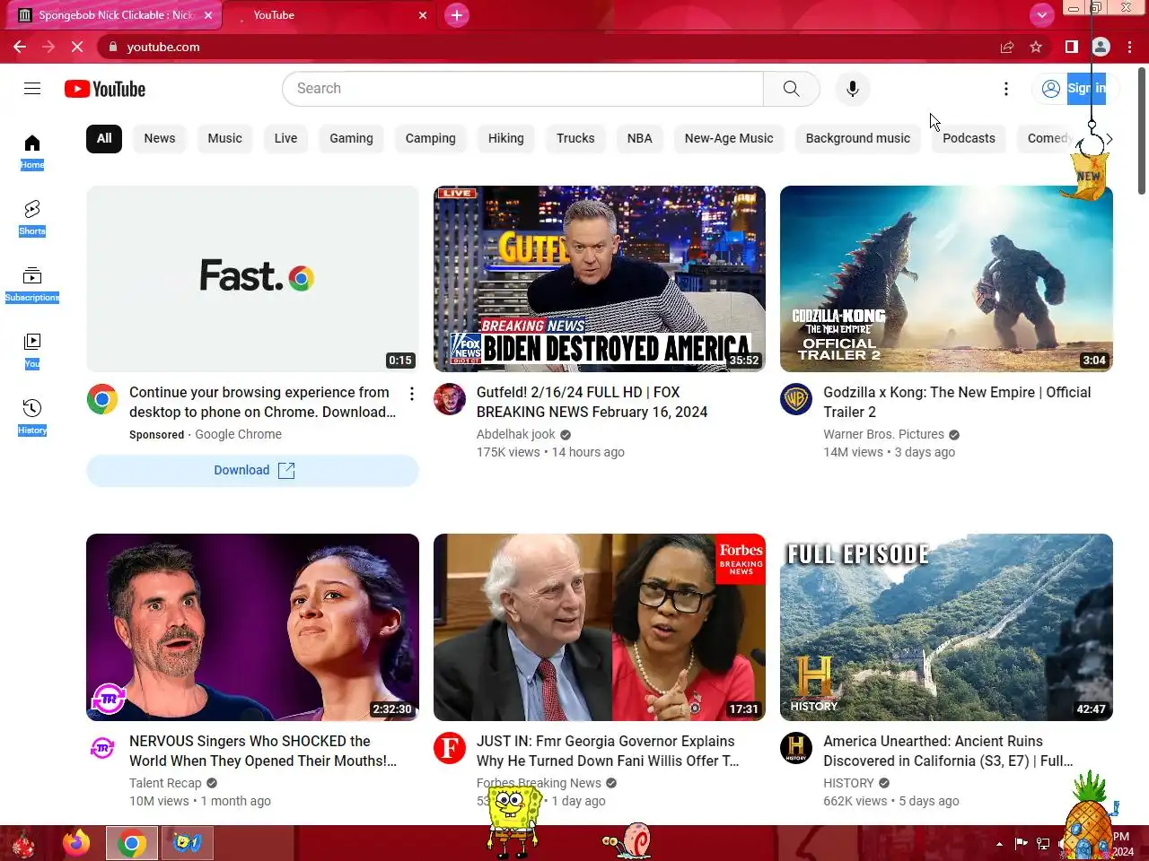Image resolution: width=1149 pixels, height=861 pixels.
Task: Open Warner Bros. Pictures channel link
Action: pos(884,434)
